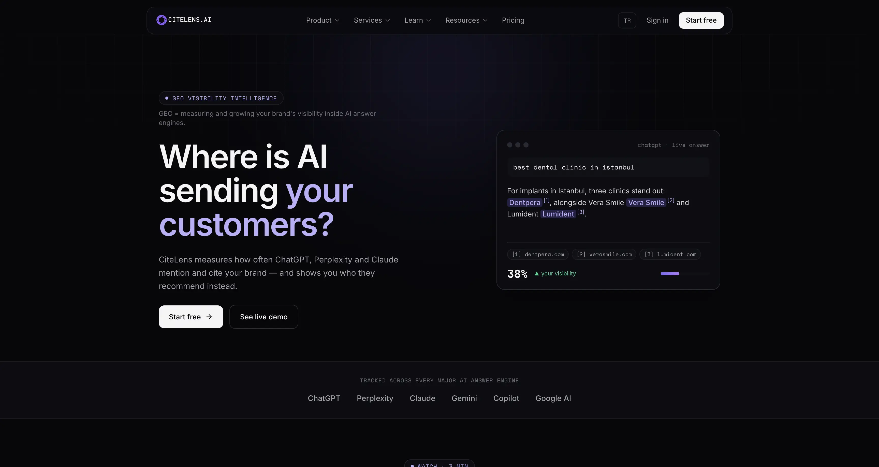This screenshot has height=467, width=879.
Task: Click Start free in the navbar
Action: tap(701, 20)
